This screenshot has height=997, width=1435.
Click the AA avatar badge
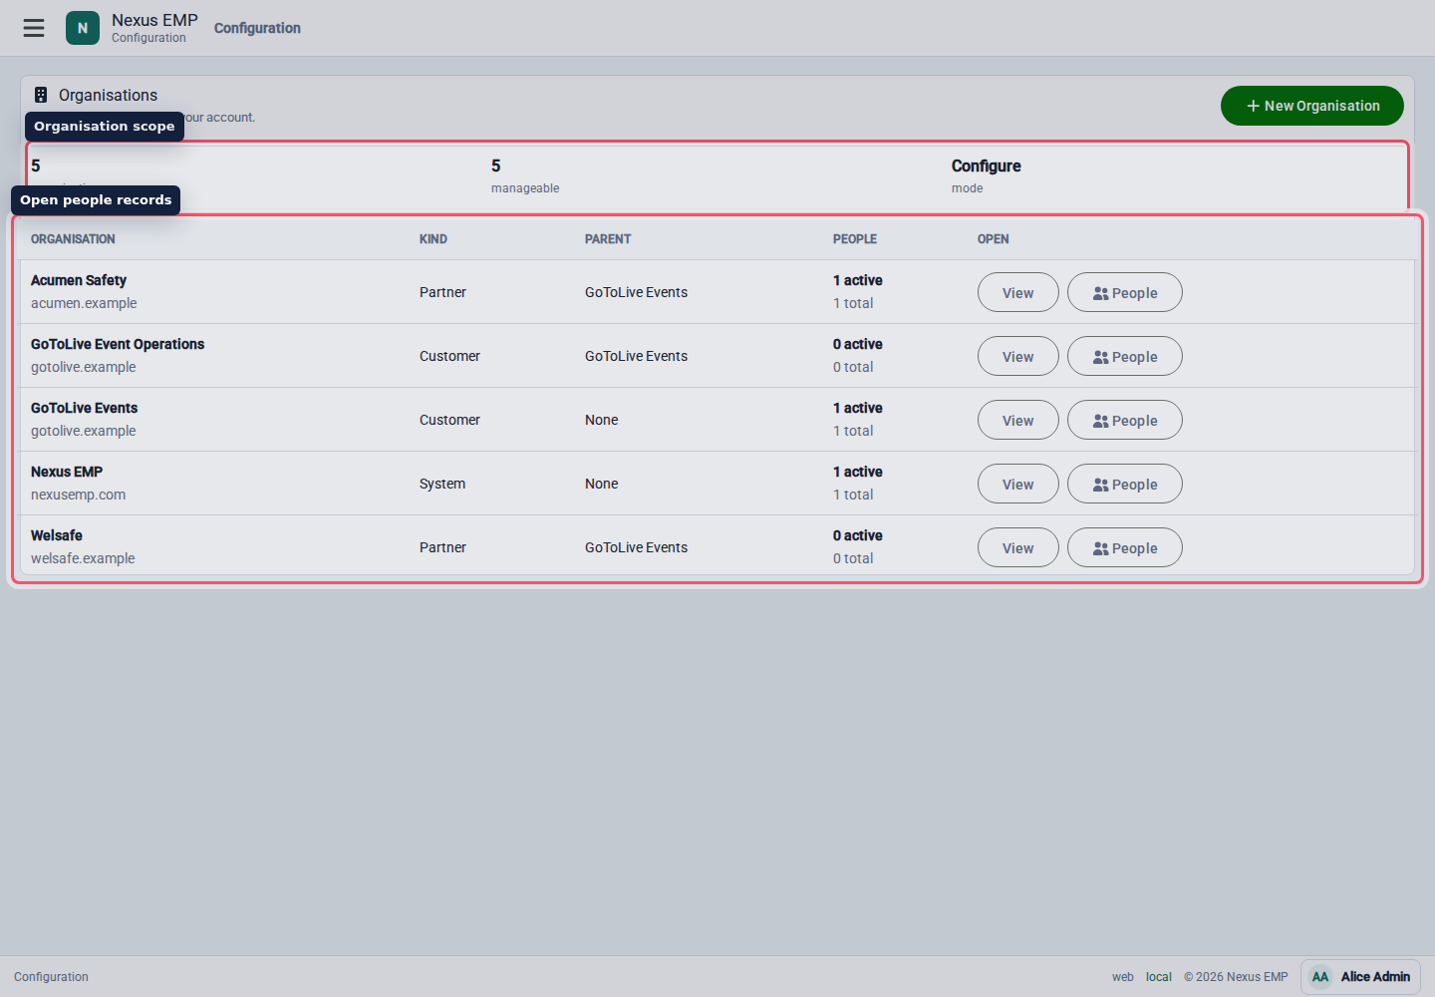[1320, 977]
